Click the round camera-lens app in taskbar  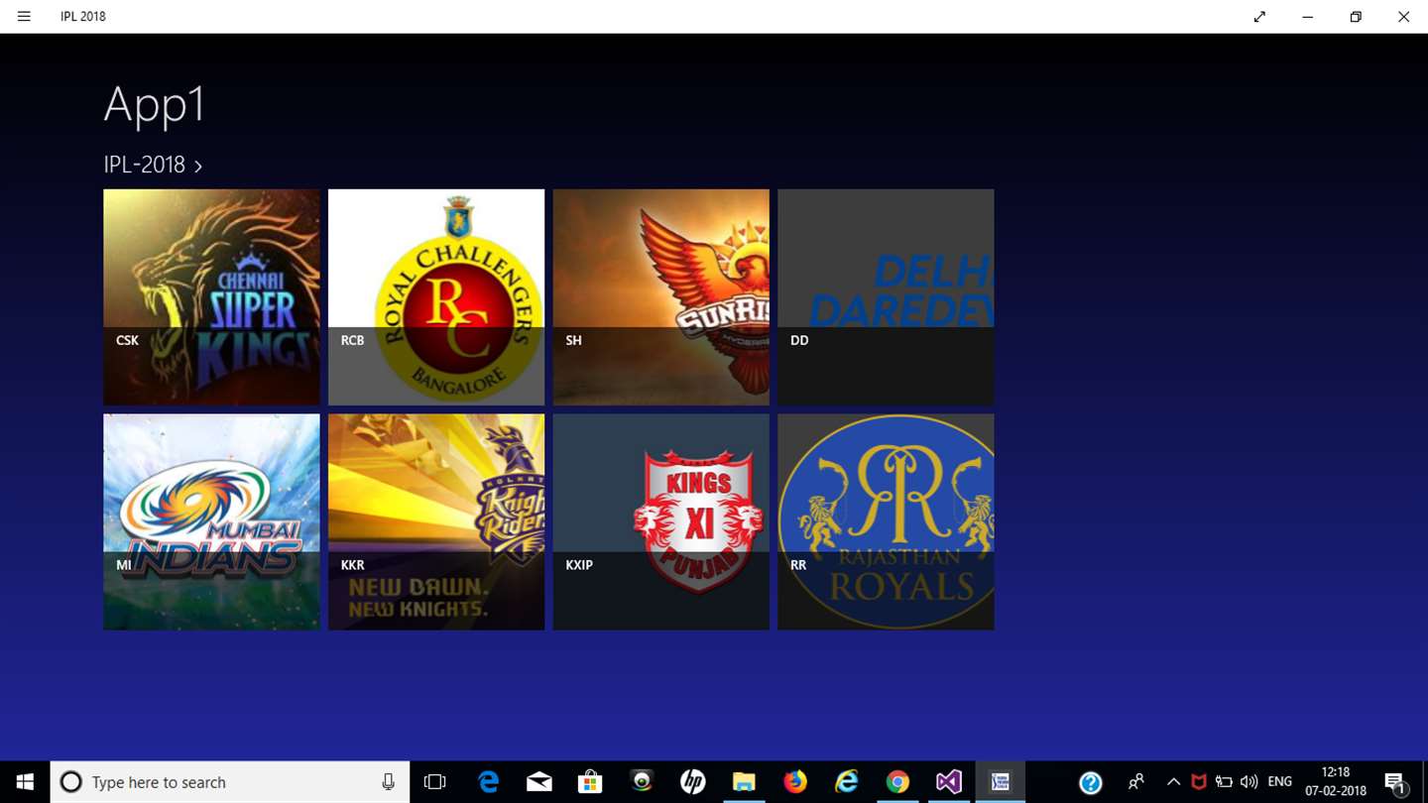click(642, 782)
